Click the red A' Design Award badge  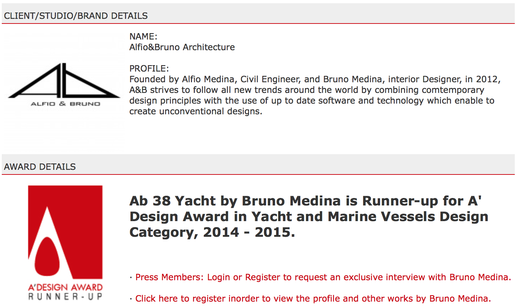pyautogui.click(x=65, y=232)
